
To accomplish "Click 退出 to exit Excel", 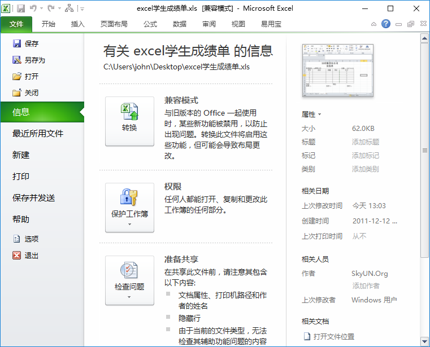I will coord(26,256).
